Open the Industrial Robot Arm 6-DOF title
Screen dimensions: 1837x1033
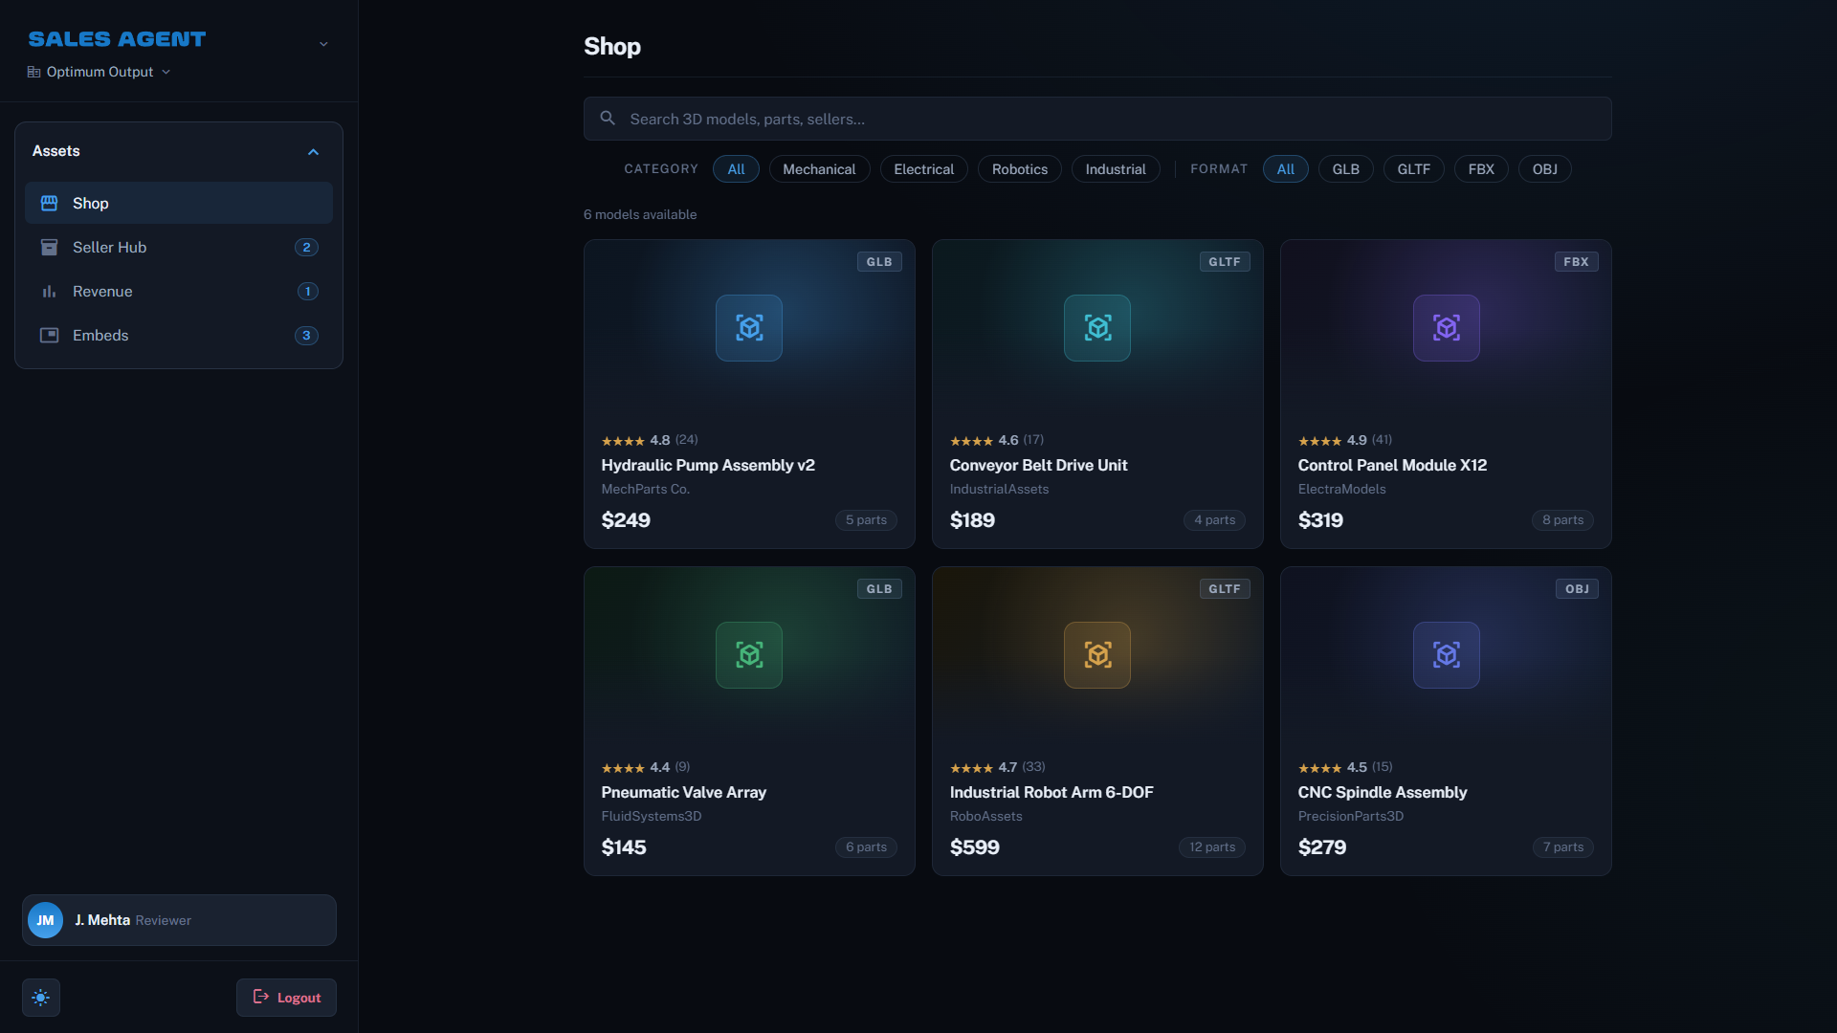pos(1051,792)
